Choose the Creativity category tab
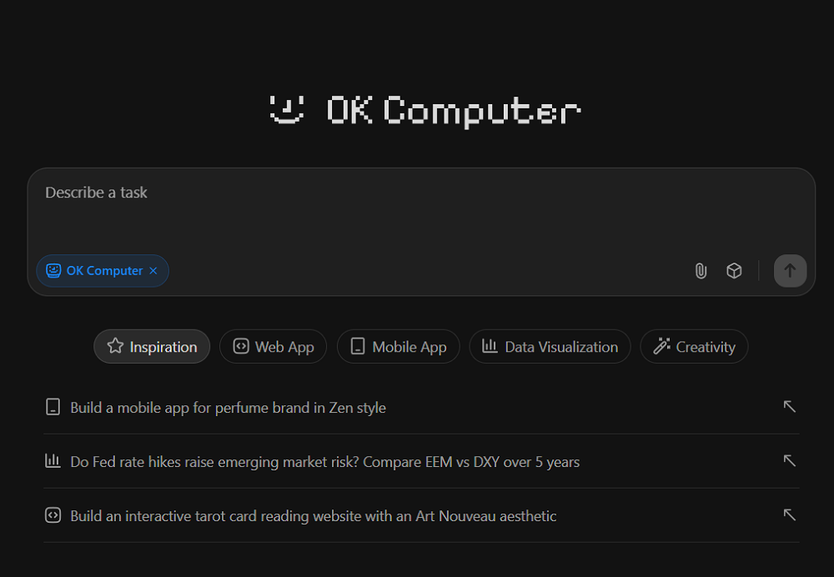Screen dimensions: 834x577 694,347
